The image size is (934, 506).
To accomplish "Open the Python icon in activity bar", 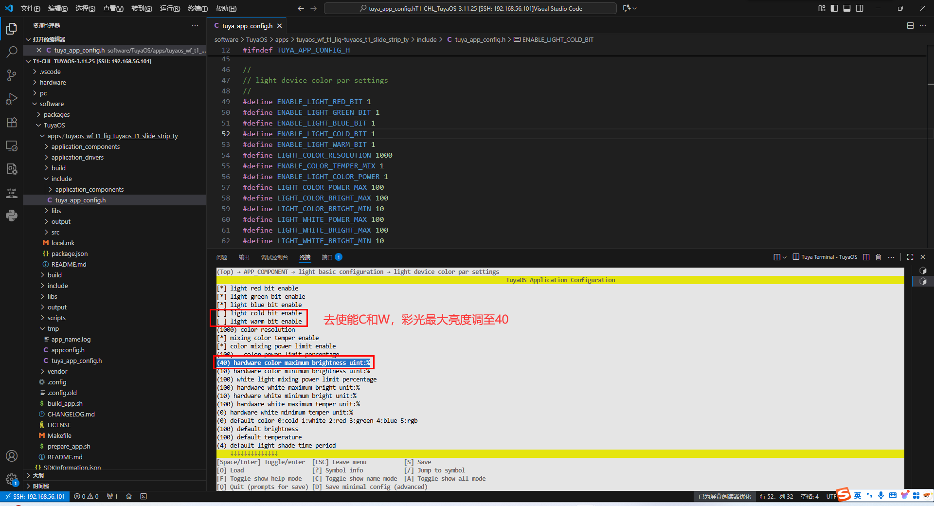I will coord(12,216).
